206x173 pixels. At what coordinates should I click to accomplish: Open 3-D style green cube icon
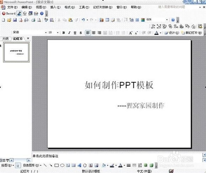151,165
